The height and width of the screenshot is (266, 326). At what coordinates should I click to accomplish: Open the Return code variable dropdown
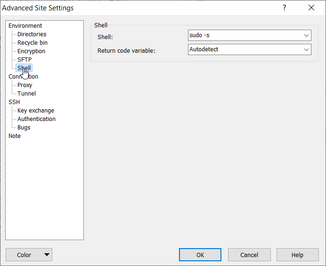[306, 49]
